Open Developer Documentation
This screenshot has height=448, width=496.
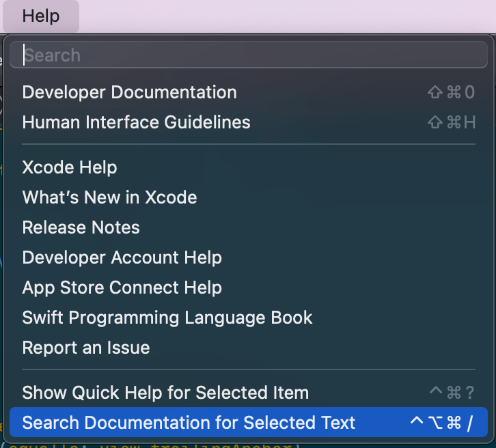coord(130,92)
